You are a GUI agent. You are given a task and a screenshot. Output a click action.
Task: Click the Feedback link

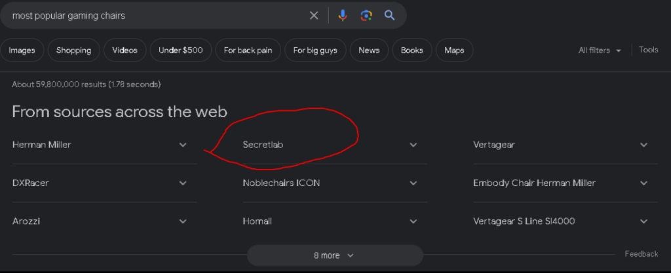tap(641, 254)
